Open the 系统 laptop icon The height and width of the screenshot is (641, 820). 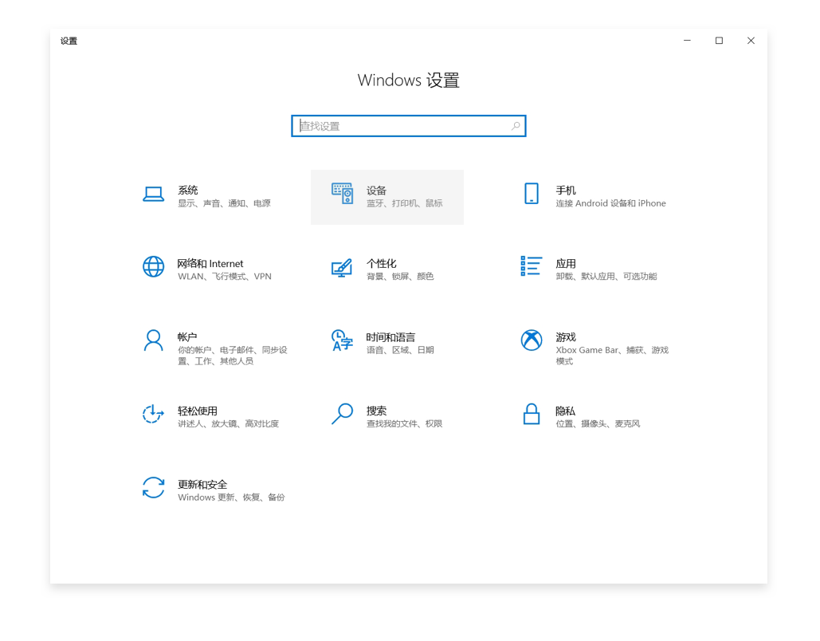[153, 194]
